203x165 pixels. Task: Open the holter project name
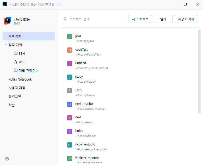(x=79, y=131)
